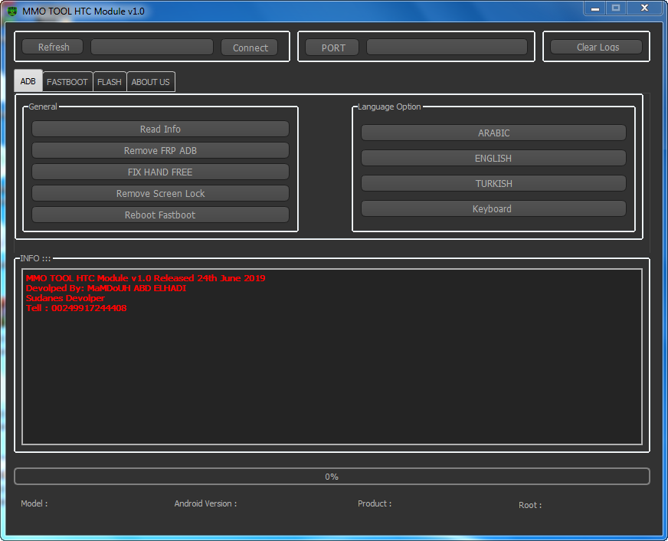This screenshot has width=668, height=541.
Task: Choose the TURKISH language option
Action: (493, 184)
